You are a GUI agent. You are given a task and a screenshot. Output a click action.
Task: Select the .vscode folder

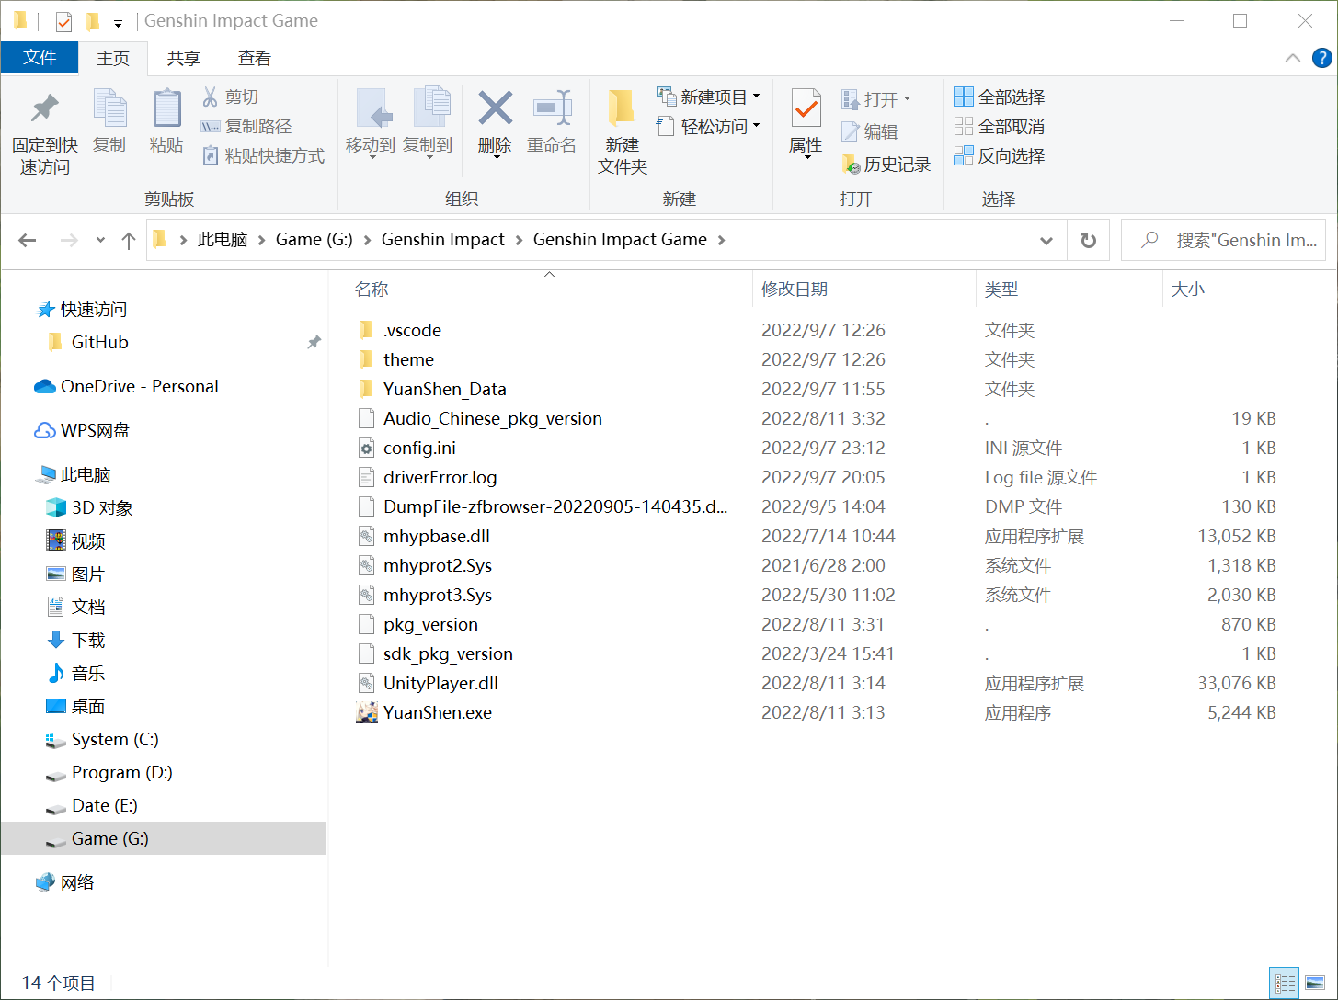tap(412, 330)
